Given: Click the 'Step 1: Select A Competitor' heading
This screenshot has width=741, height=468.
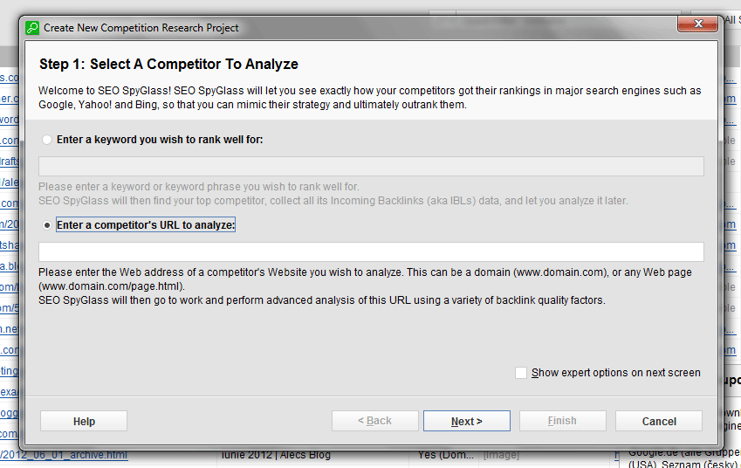Looking at the screenshot, I should click(168, 65).
